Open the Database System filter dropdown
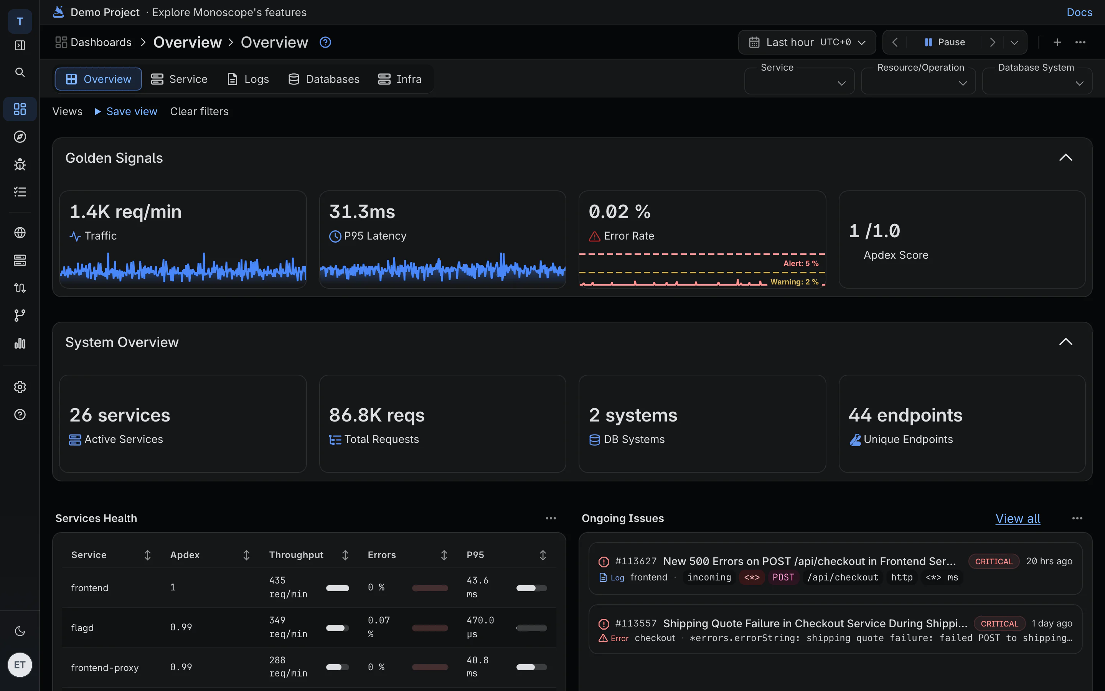The width and height of the screenshot is (1105, 691). (x=1037, y=81)
